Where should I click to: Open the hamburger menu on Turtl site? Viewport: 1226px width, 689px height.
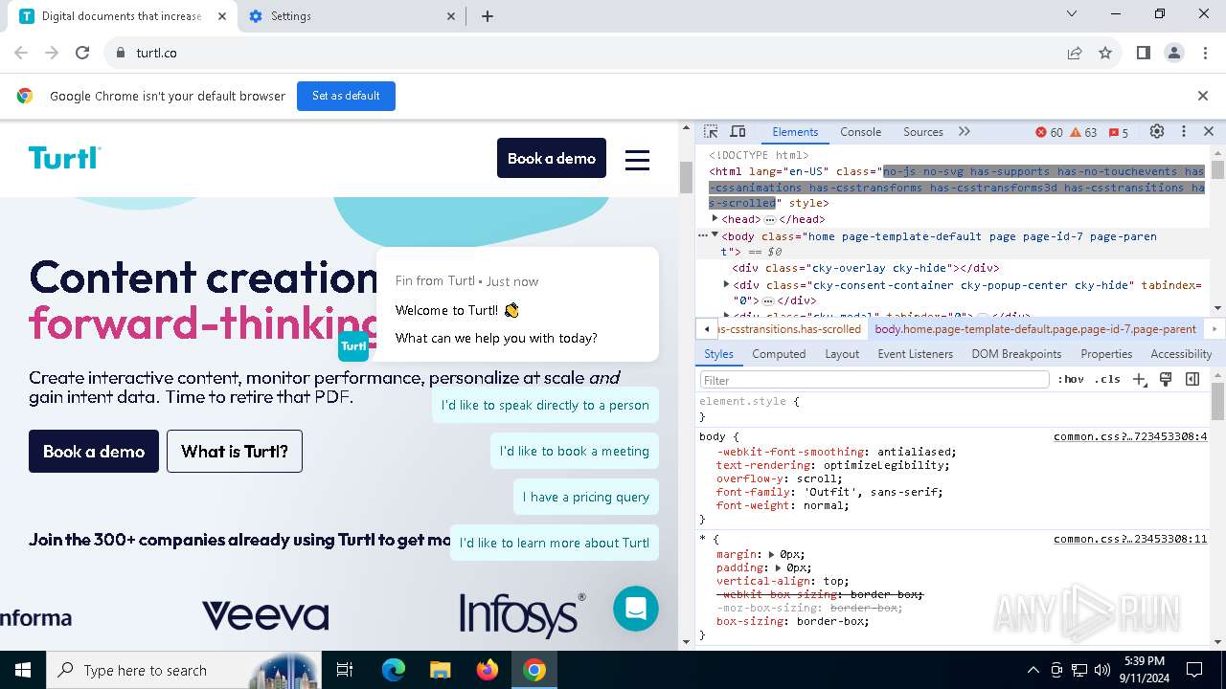click(x=638, y=160)
